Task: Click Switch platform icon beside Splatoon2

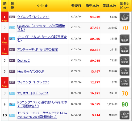Action: 12,28
